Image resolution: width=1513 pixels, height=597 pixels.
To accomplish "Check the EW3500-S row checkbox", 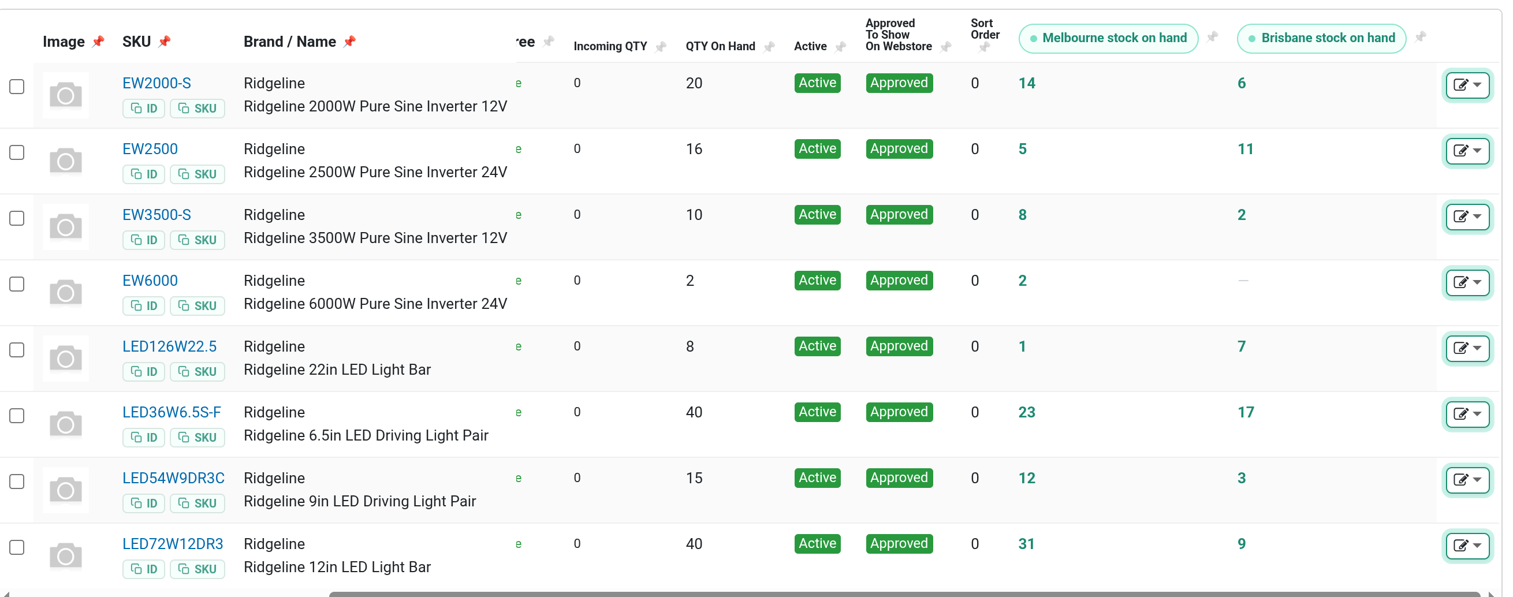I will tap(17, 218).
